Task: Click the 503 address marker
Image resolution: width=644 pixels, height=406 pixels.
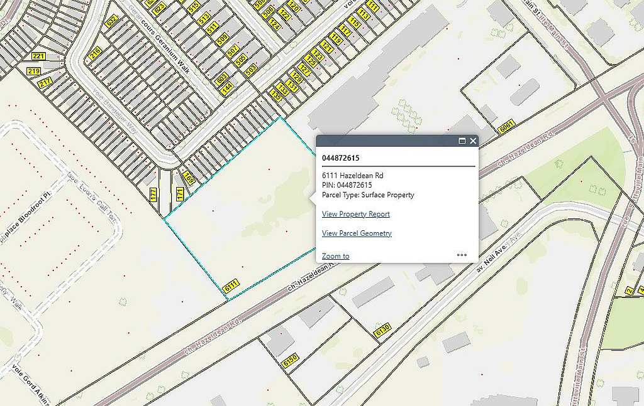Action: tap(251, 70)
